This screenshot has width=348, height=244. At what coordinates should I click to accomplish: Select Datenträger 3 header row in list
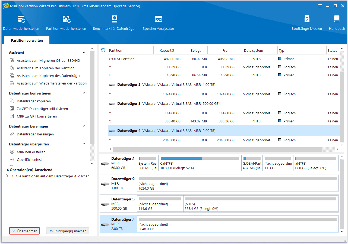[x=224, y=104]
